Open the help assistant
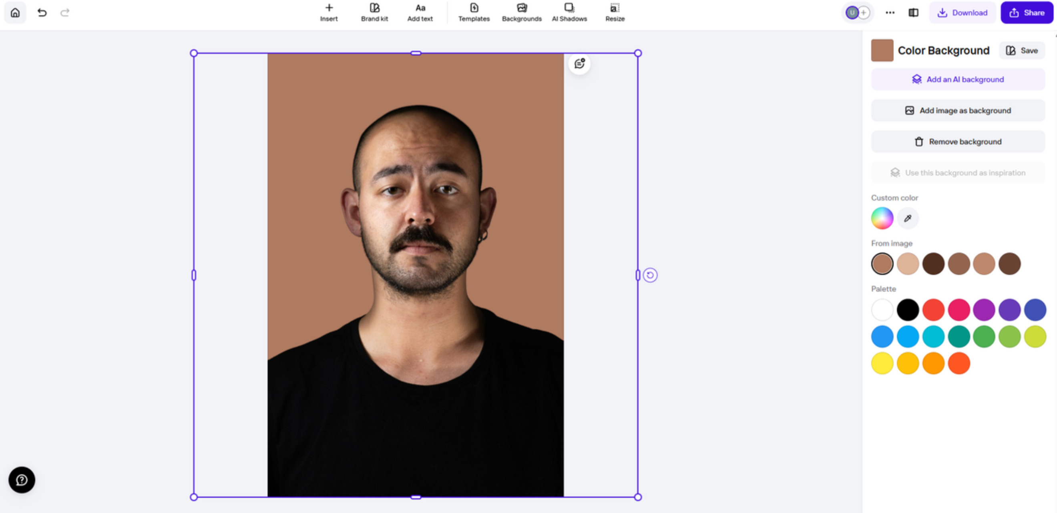Image resolution: width=1057 pixels, height=513 pixels. tap(21, 480)
